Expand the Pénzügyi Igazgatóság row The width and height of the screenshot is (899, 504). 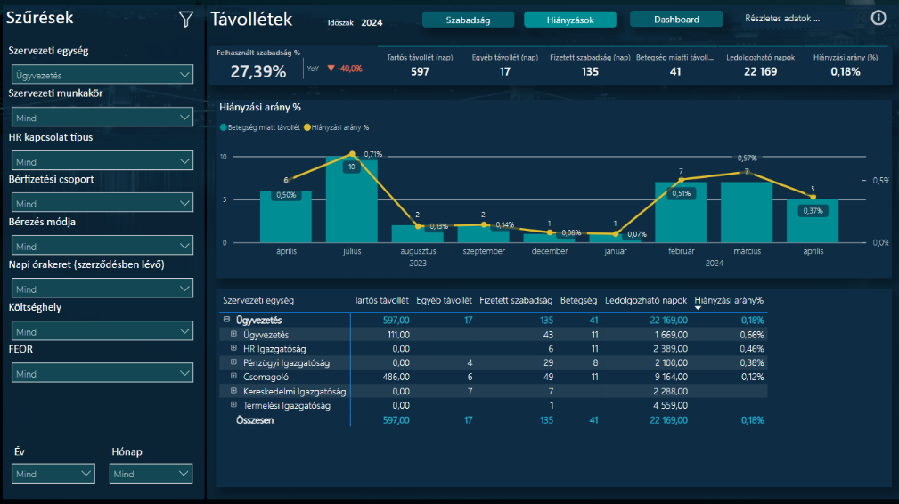tap(234, 362)
